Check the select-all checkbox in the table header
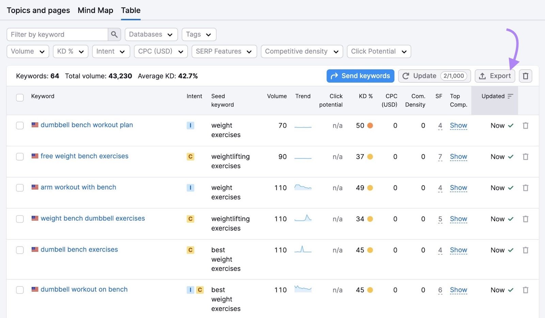This screenshot has width=545, height=318. tap(20, 97)
